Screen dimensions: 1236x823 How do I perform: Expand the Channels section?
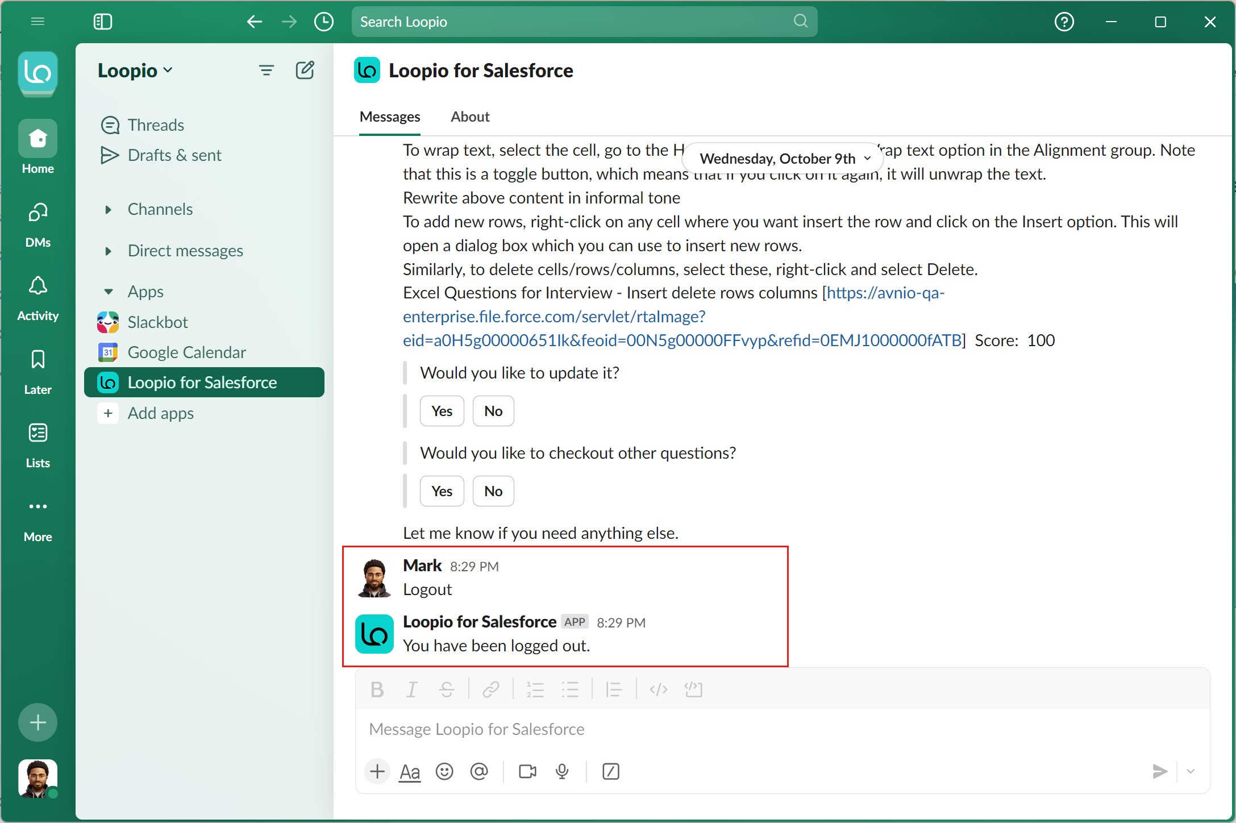point(108,209)
